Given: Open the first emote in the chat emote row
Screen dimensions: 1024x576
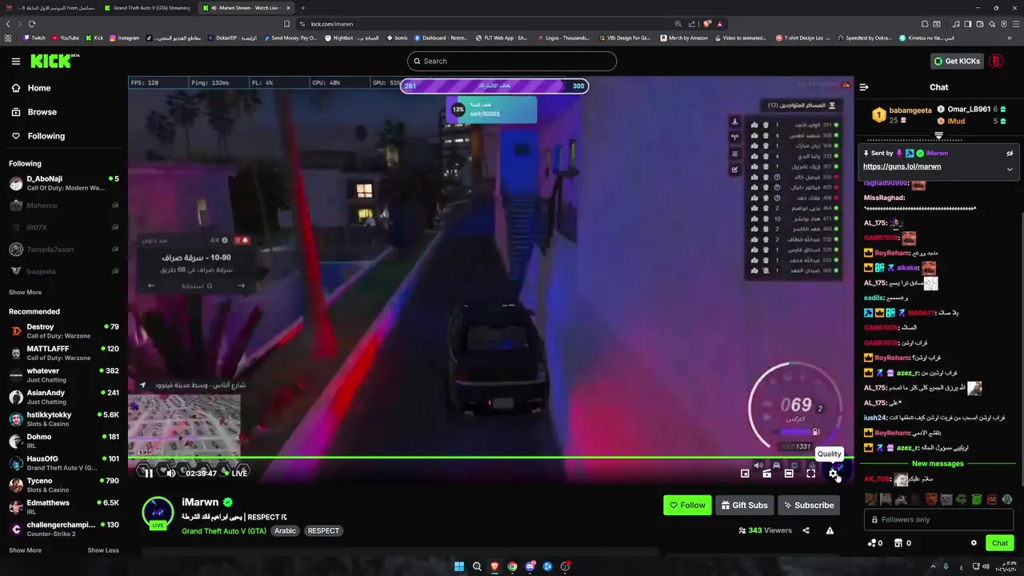Looking at the screenshot, I should (870, 499).
